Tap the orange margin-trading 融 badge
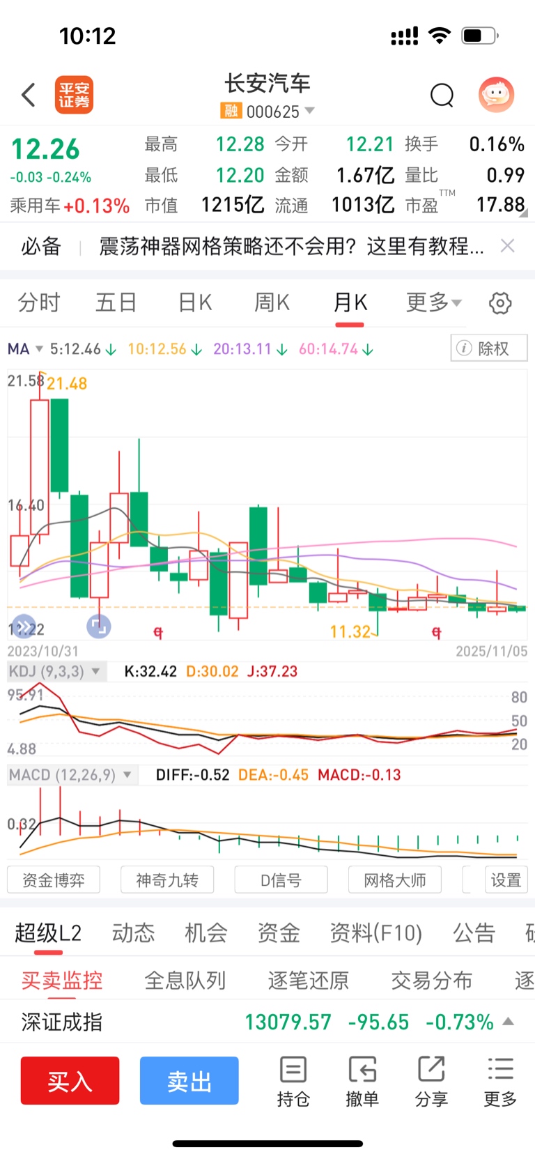The image size is (535, 1159). pyautogui.click(x=231, y=111)
